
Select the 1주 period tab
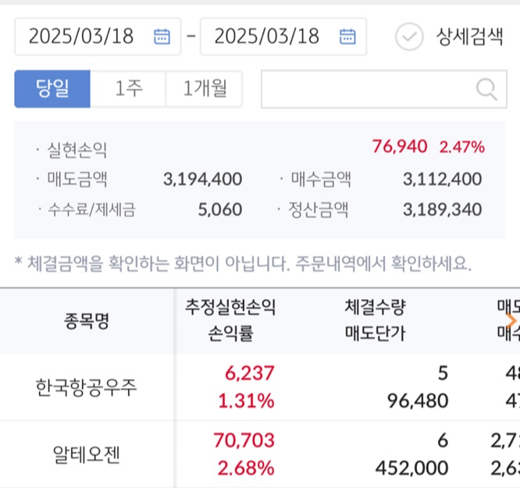click(x=128, y=88)
